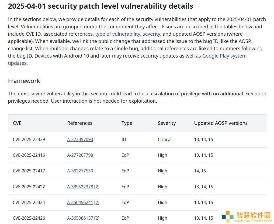Viewport: 274px width, 224px height.
Task: Click the [2] link beside A-350456241
Action: point(97,203)
